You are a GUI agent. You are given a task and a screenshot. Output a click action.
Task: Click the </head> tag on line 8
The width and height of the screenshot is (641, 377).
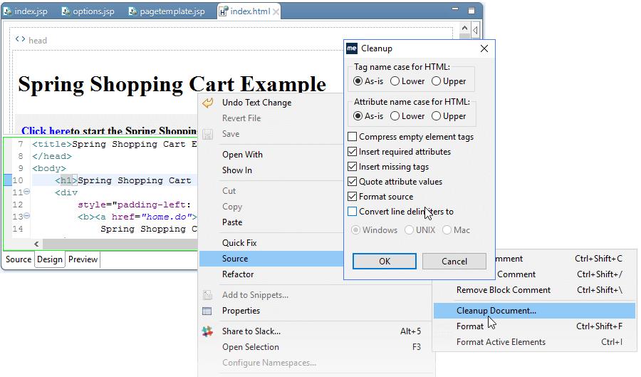click(x=52, y=156)
